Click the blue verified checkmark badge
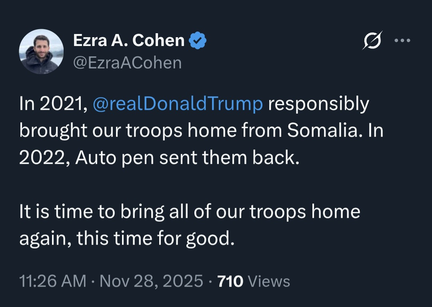The width and height of the screenshot is (432, 307). point(198,41)
